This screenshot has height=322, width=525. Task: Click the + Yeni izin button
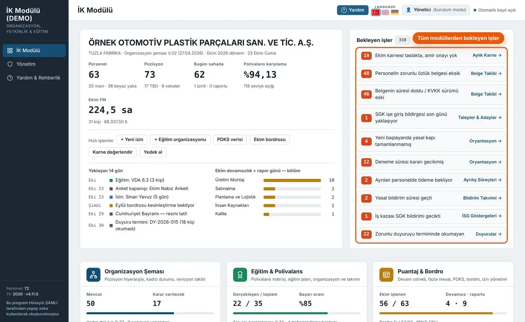pos(132,139)
